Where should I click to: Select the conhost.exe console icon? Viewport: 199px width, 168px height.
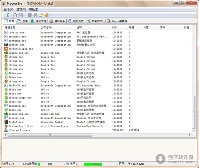(6, 45)
